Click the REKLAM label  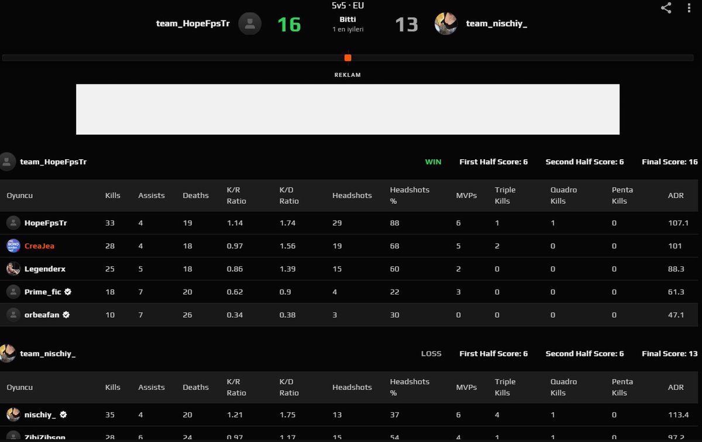coord(347,75)
